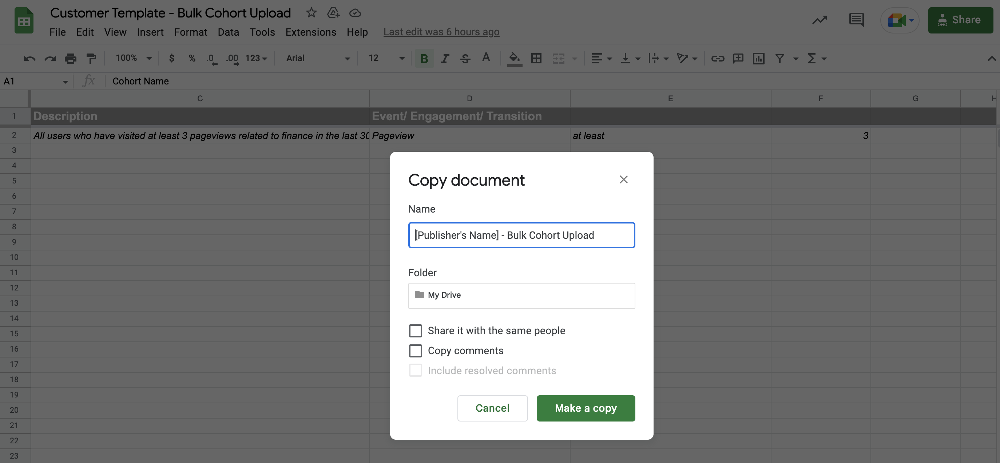Open the Help menu
Viewport: 1000px width, 463px height.
point(357,32)
